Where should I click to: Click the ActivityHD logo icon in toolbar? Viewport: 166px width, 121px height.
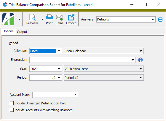(x=8, y=19)
